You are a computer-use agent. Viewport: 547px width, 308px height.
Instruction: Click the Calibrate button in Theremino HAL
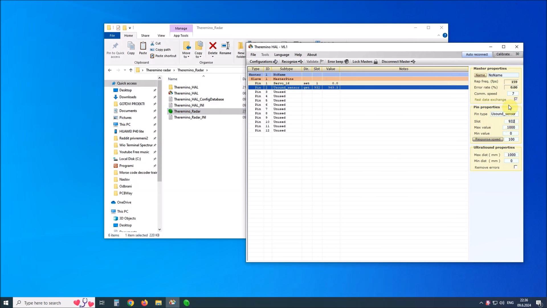click(503, 54)
